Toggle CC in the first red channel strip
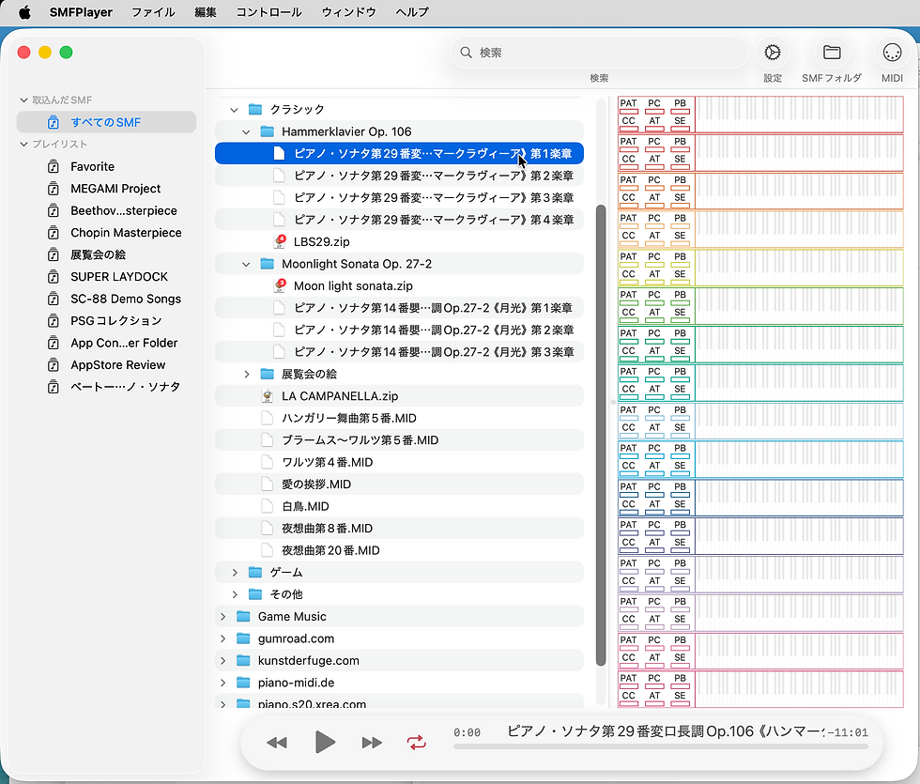 point(628,123)
